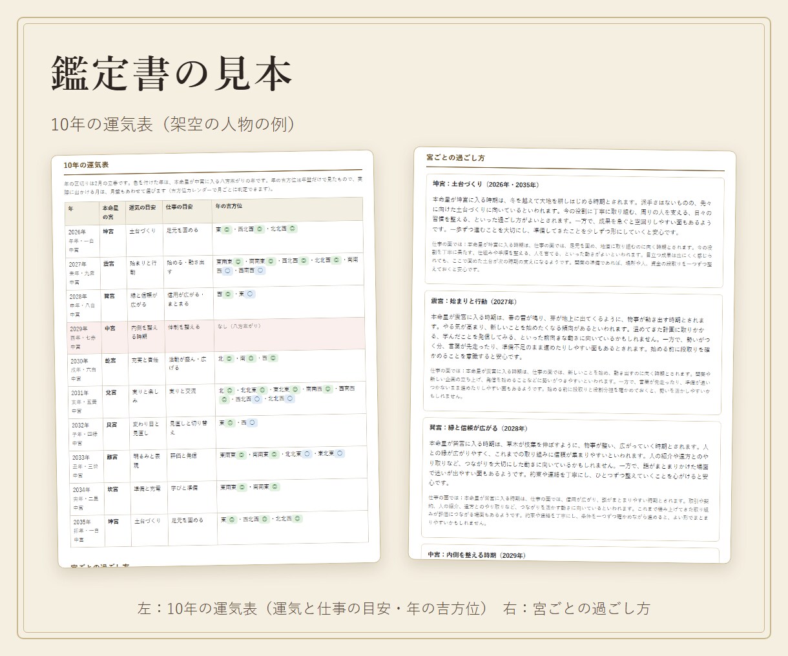Click the 北 ◎ direction badge in the 2030年 row
The width and height of the screenshot is (788, 656).
click(225, 358)
